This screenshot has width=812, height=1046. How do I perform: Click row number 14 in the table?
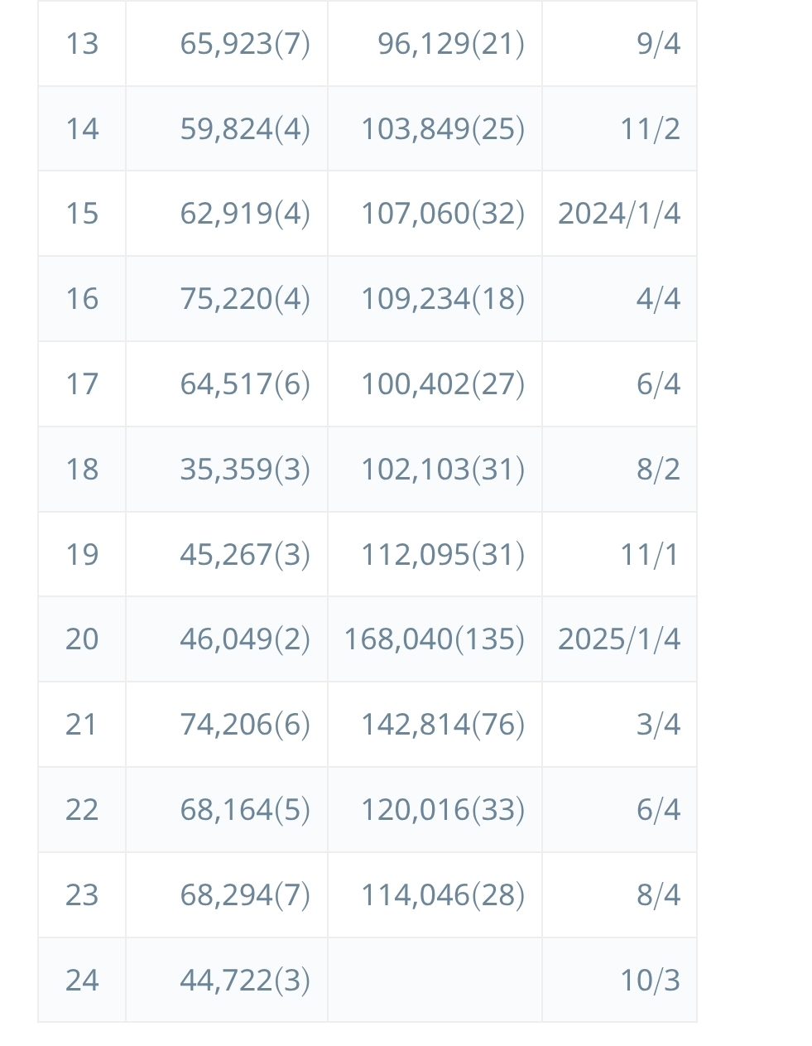tap(82, 129)
